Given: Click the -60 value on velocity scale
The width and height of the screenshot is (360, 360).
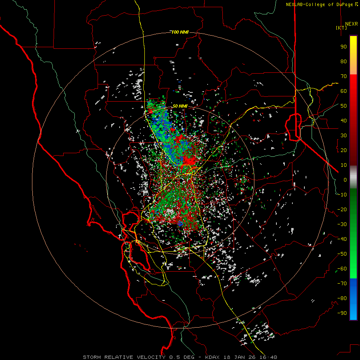Looking at the screenshot, I should pyautogui.click(x=342, y=269).
